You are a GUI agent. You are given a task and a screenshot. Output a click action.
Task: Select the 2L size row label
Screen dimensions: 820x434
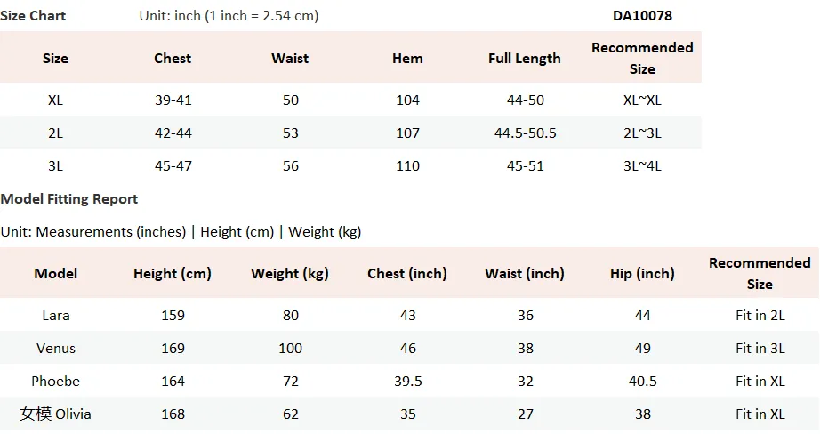click(55, 133)
